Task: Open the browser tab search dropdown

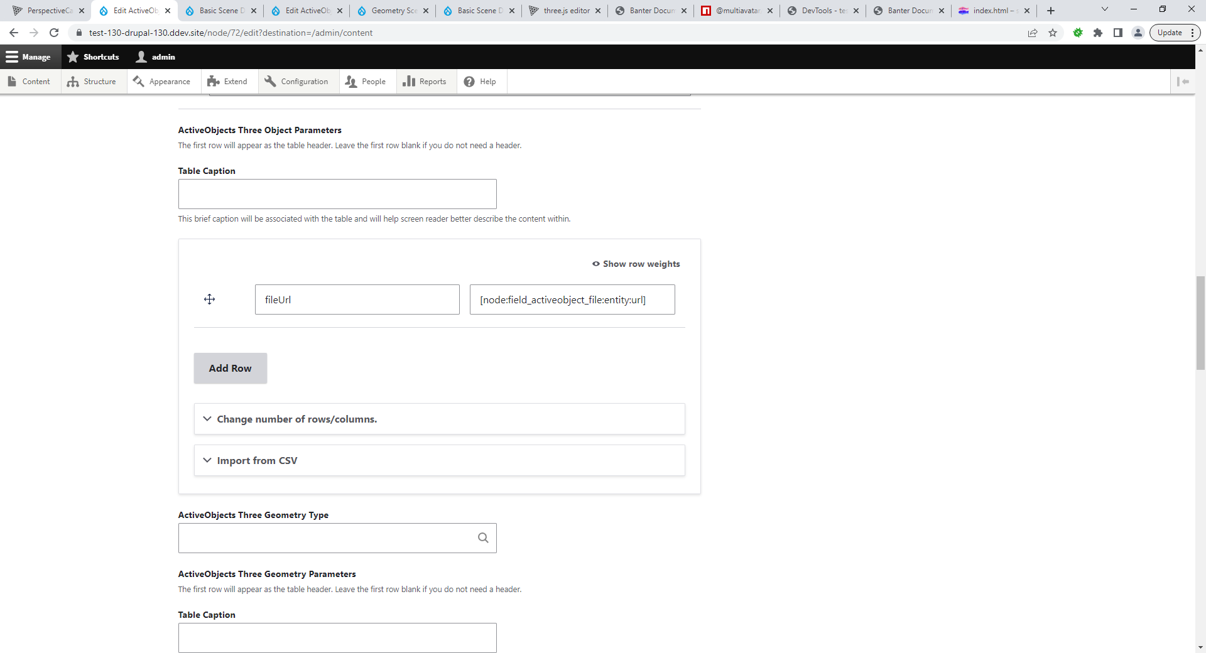Action: 1104,10
